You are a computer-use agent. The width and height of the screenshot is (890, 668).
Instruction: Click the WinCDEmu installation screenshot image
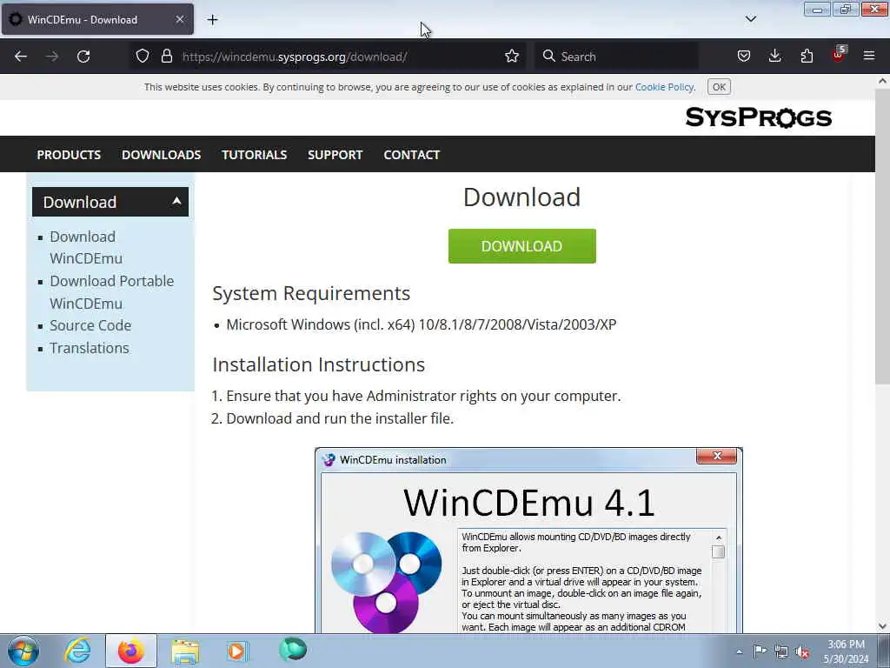tap(528, 539)
